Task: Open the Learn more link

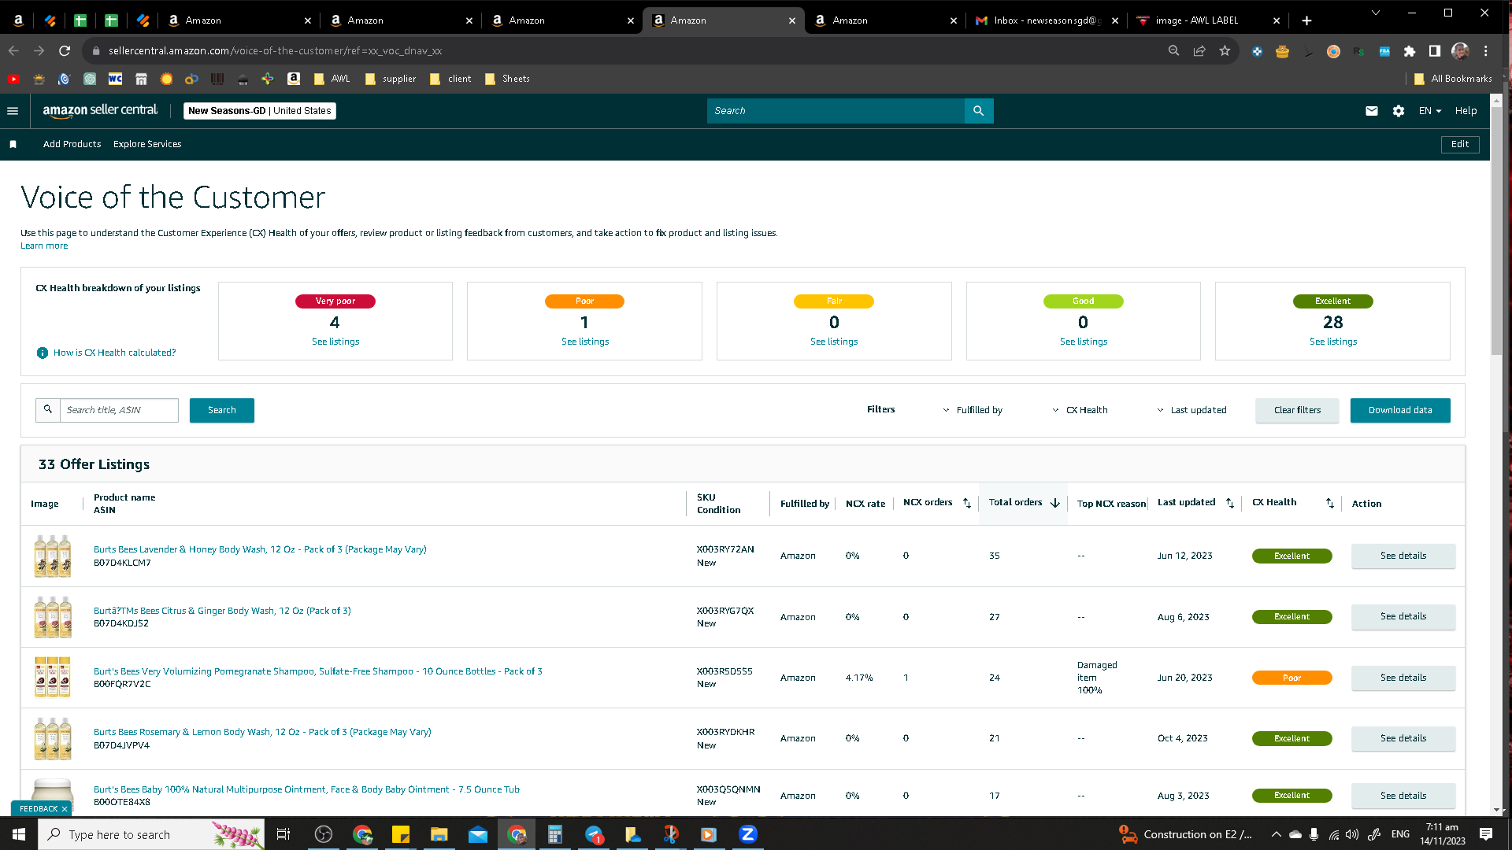Action: pos(44,246)
